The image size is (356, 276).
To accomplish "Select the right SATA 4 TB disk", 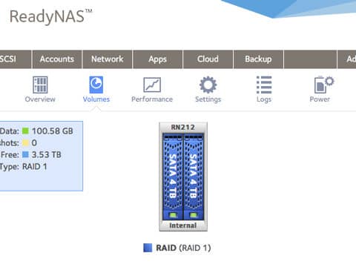I will [194, 177].
